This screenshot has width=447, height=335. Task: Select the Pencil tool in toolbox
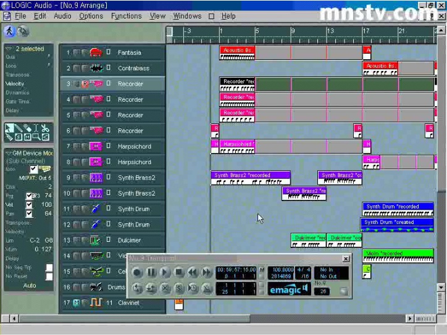pos(19,128)
